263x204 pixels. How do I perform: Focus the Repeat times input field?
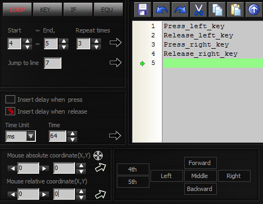[83, 43]
